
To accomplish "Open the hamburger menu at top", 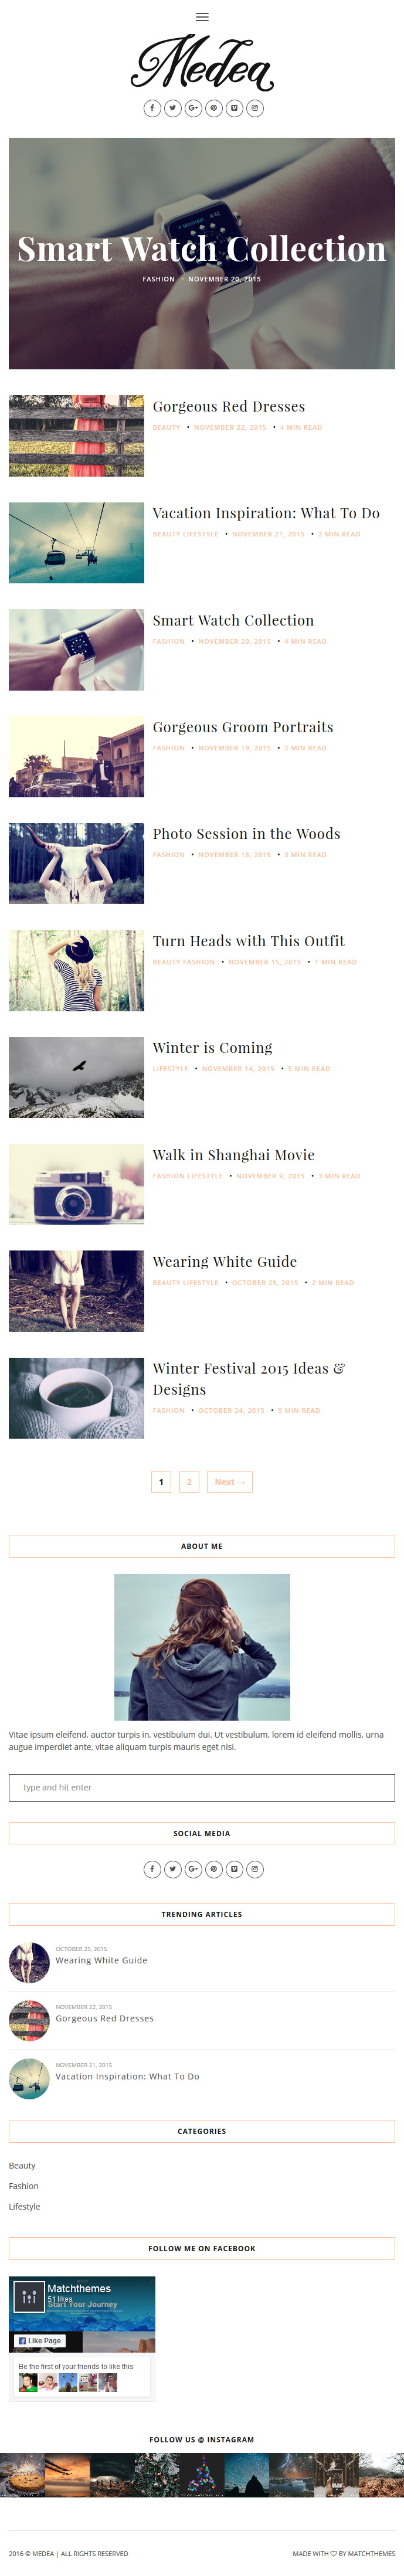I will (202, 17).
